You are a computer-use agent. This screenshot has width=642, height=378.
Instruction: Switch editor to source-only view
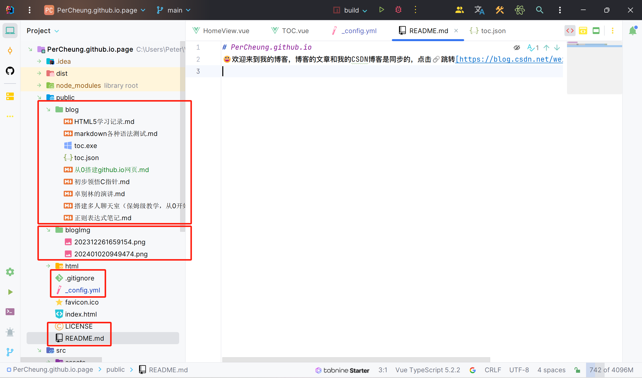click(x=570, y=31)
